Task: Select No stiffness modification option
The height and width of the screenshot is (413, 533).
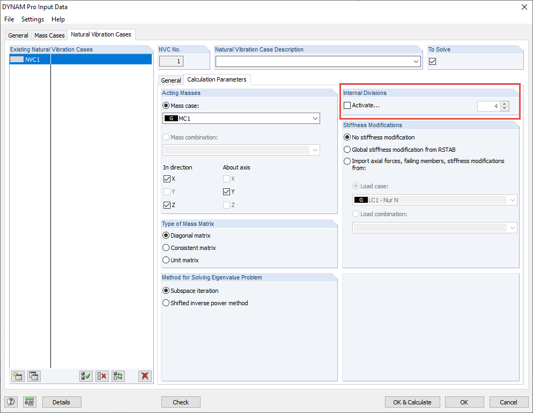Action: (347, 137)
